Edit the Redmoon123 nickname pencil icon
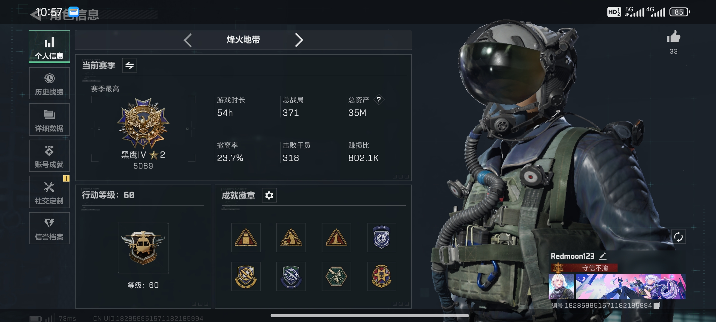 603,256
